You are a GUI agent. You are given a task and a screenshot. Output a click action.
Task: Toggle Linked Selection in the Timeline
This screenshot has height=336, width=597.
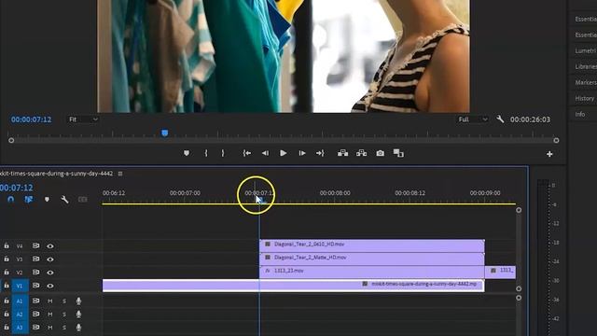click(29, 199)
